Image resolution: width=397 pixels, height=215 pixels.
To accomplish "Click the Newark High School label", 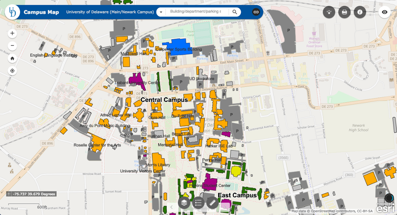I will 359,128.
